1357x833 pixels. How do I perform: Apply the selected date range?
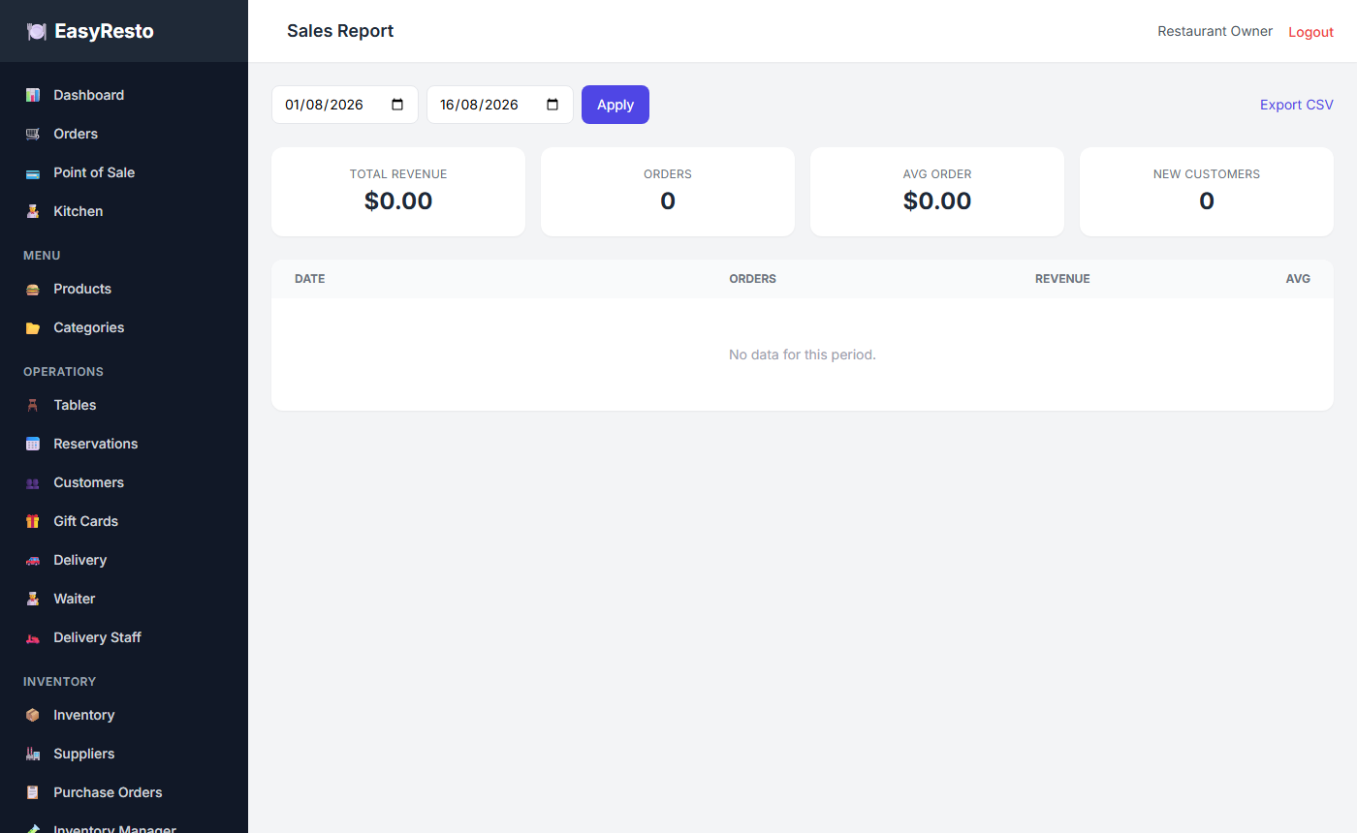coord(615,105)
